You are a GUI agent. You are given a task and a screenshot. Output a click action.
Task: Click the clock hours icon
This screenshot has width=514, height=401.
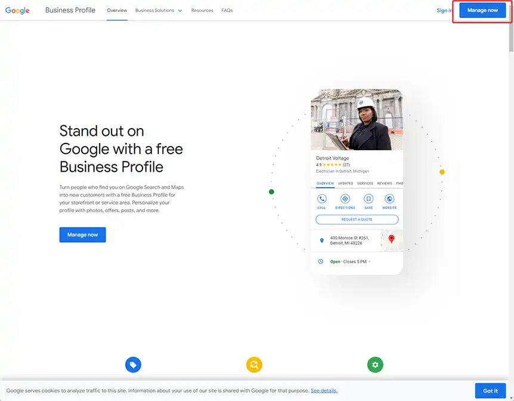[x=321, y=262]
